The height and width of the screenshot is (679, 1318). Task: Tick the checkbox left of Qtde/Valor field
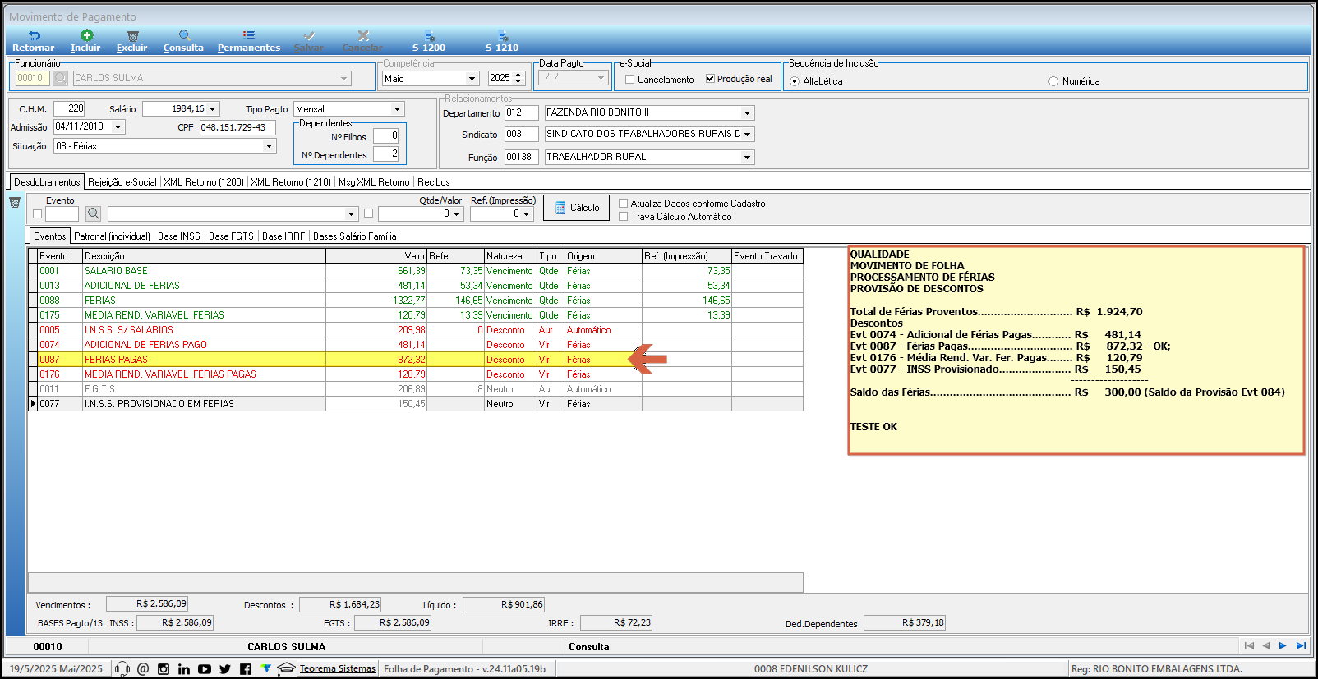[x=368, y=213]
